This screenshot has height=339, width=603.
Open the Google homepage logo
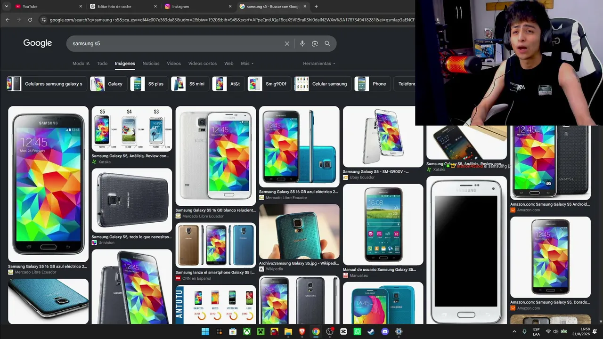(x=38, y=43)
